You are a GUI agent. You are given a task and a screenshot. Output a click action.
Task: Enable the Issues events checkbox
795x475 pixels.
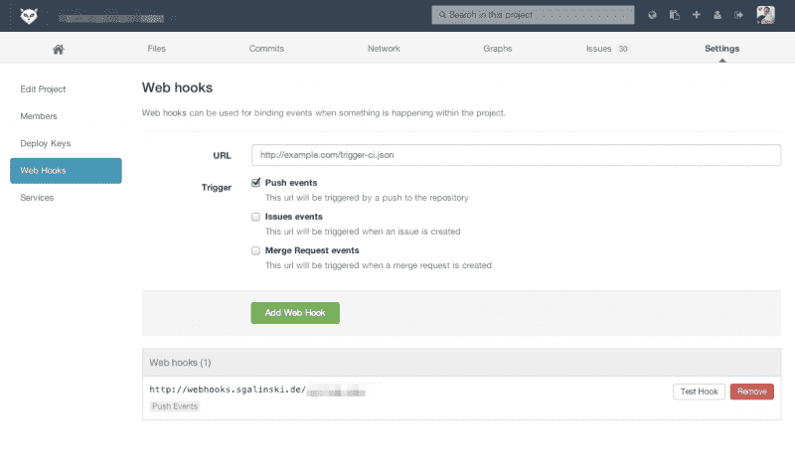pyautogui.click(x=256, y=217)
